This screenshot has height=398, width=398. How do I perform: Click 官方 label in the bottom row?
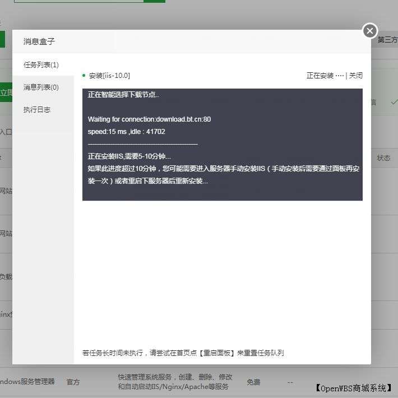(x=73, y=382)
